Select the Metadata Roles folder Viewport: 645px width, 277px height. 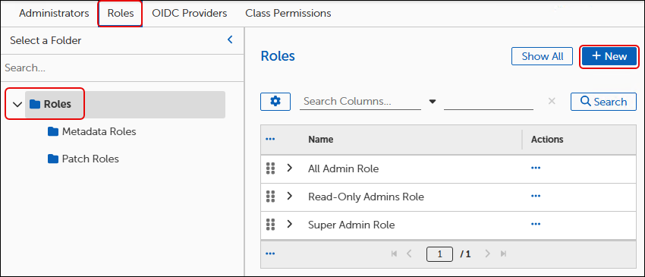click(x=99, y=132)
